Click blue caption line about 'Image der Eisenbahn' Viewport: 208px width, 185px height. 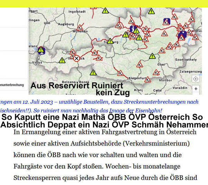(x=81, y=111)
